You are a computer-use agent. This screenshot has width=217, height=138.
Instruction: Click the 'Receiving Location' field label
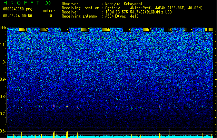point(80,8)
